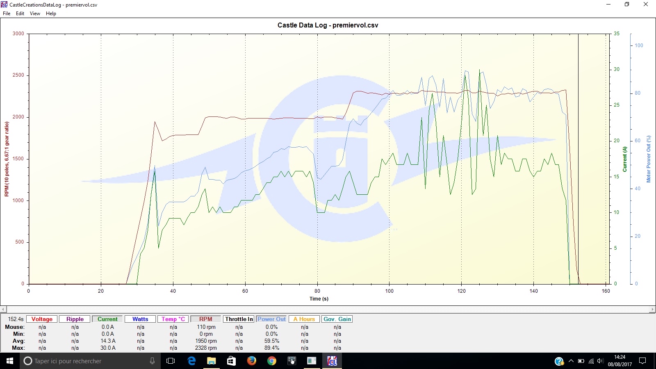Click the 'Motor Power Out (%)' axis label
This screenshot has width=656, height=369.
(649, 159)
